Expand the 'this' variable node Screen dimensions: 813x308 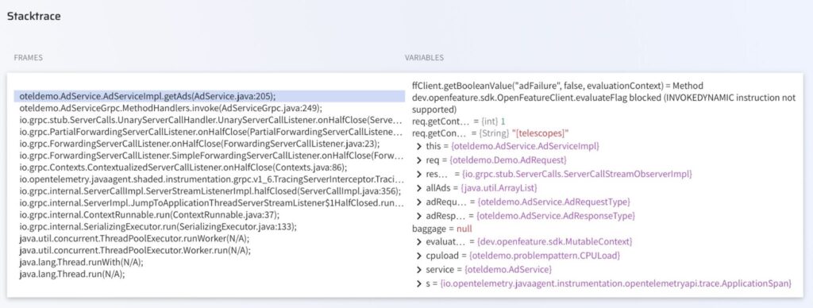[x=418, y=146]
